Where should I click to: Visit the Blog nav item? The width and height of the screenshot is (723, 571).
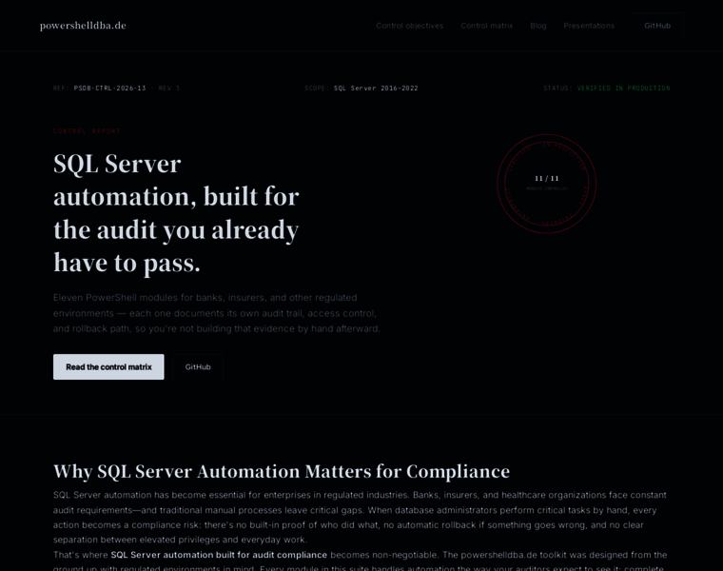(x=538, y=26)
